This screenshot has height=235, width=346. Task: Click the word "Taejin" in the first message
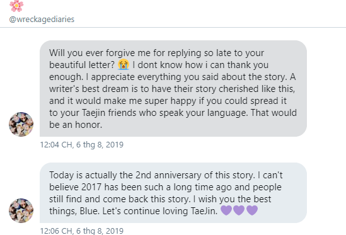pyautogui.click(x=93, y=113)
